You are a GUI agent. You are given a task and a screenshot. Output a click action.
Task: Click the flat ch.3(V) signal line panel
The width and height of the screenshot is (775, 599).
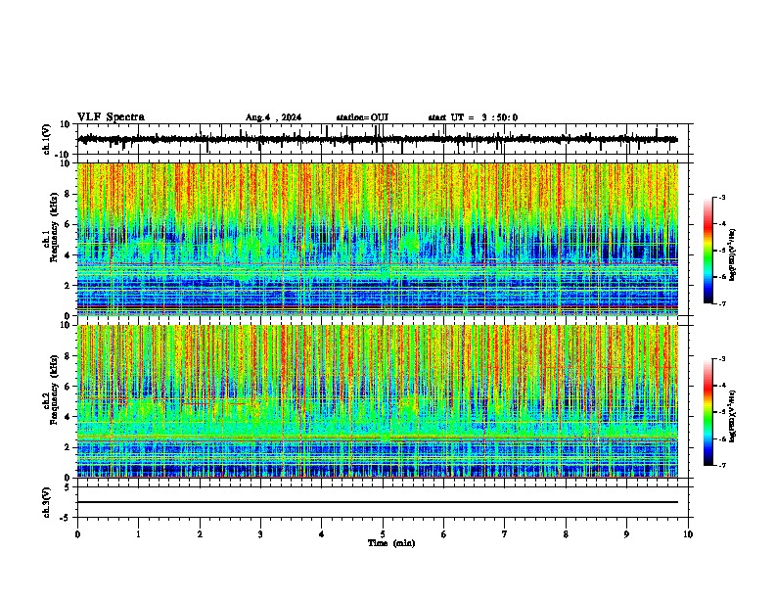pos(383,502)
